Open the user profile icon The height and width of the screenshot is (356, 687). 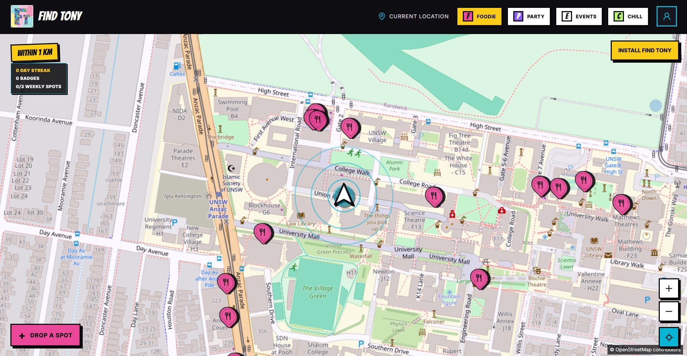pos(667,16)
